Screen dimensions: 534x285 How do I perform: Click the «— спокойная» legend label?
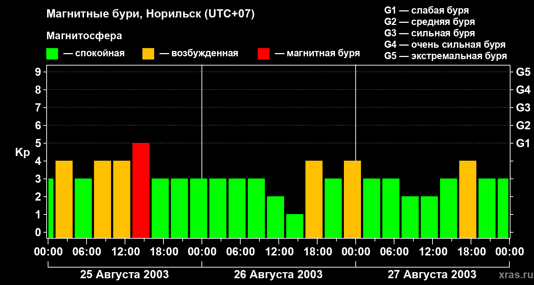point(94,53)
